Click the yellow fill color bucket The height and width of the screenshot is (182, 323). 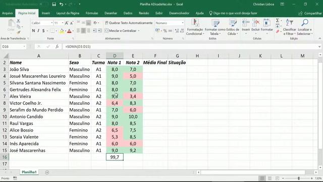[x=62, y=31]
